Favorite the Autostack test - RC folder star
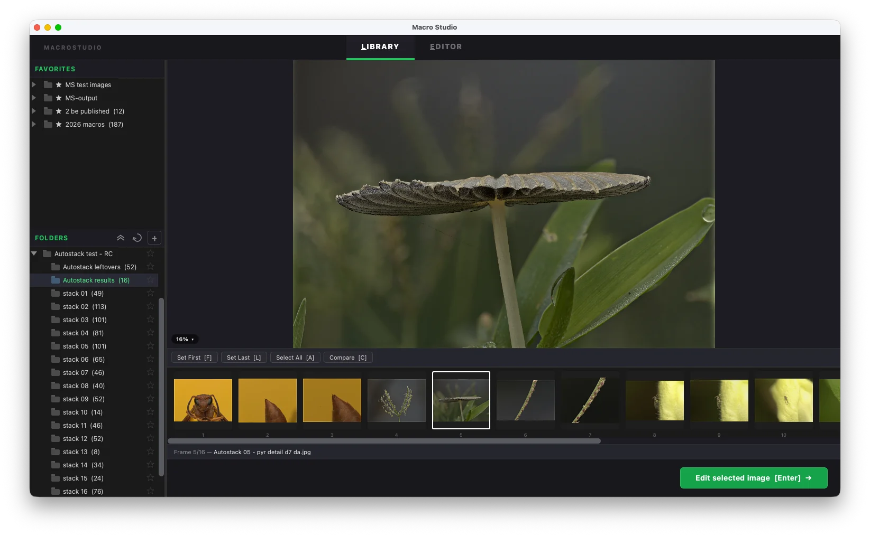The height and width of the screenshot is (536, 870). (x=151, y=253)
